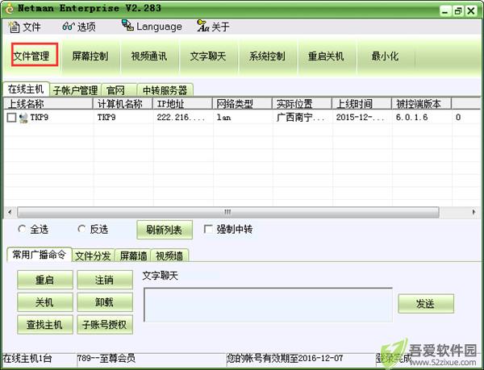The image size is (484, 370).
Task: Focus the 文字聊天 message input box
Action: point(268,305)
